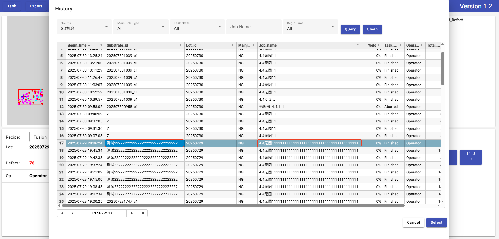Screen dimensions: 499x239
Task: Click the Clean button
Action: tap(372, 29)
